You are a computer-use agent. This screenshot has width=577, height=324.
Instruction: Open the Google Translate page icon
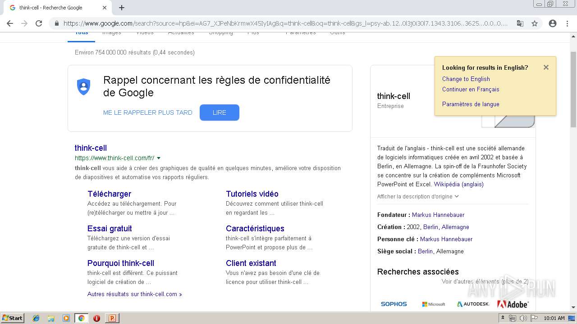click(x=520, y=23)
